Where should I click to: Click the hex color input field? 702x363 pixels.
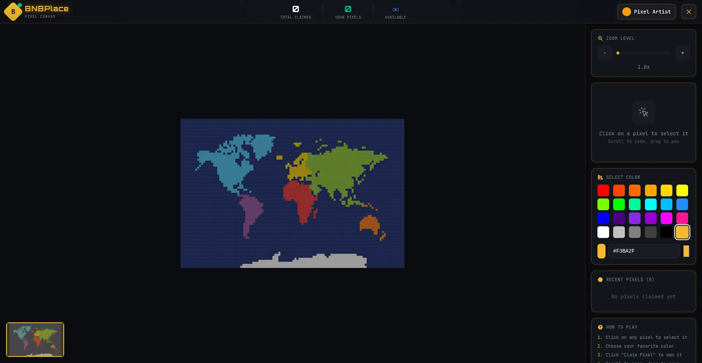643,251
